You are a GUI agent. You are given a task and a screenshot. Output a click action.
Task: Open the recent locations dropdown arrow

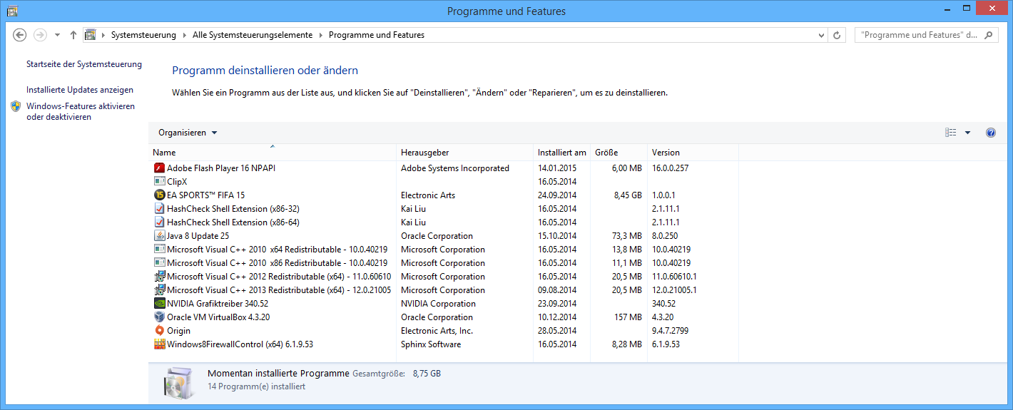point(56,35)
